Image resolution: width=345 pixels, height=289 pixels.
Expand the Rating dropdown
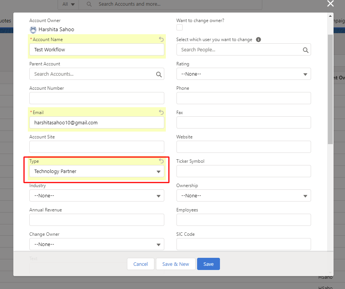click(x=244, y=74)
